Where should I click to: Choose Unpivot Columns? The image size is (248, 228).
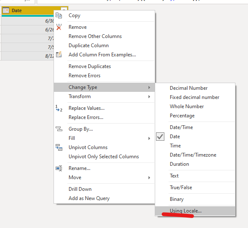coord(104,147)
